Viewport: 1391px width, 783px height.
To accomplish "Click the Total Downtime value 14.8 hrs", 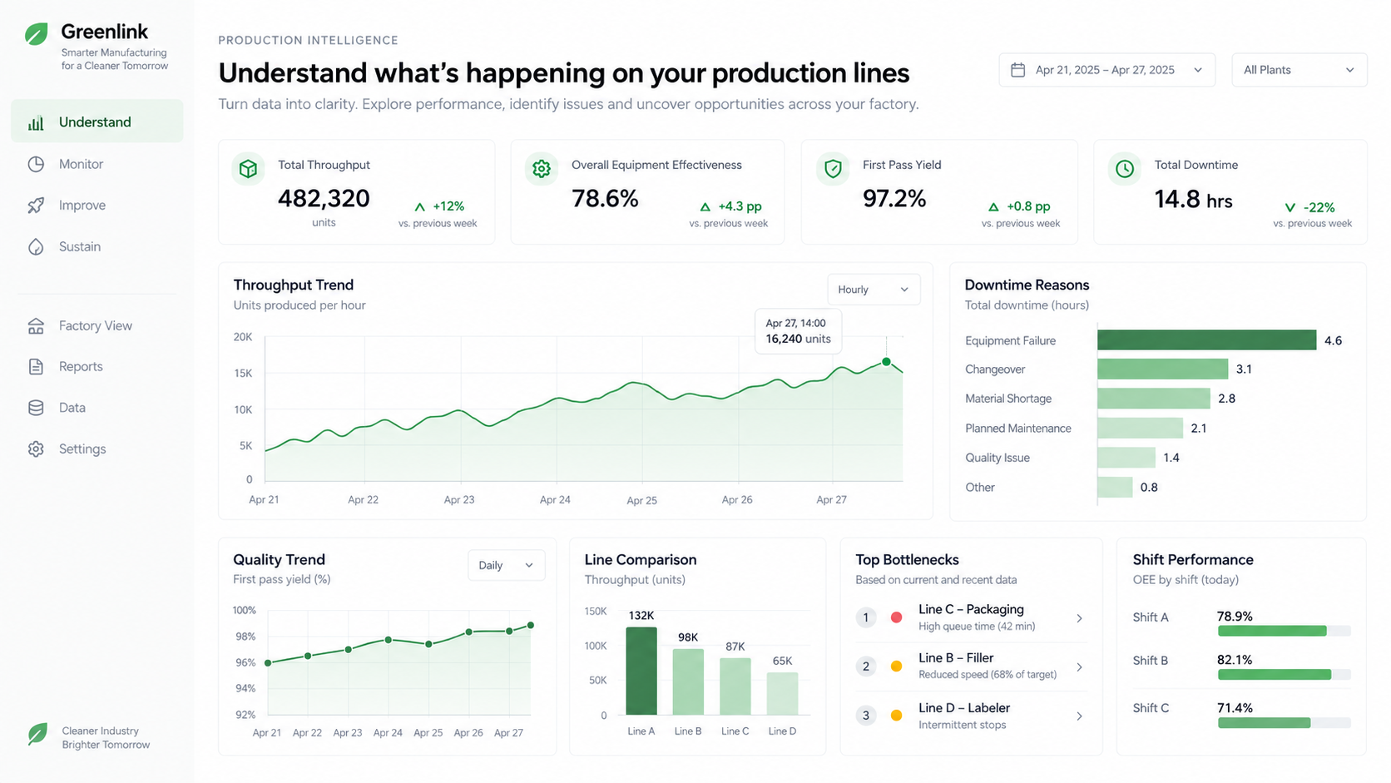I will [1193, 200].
